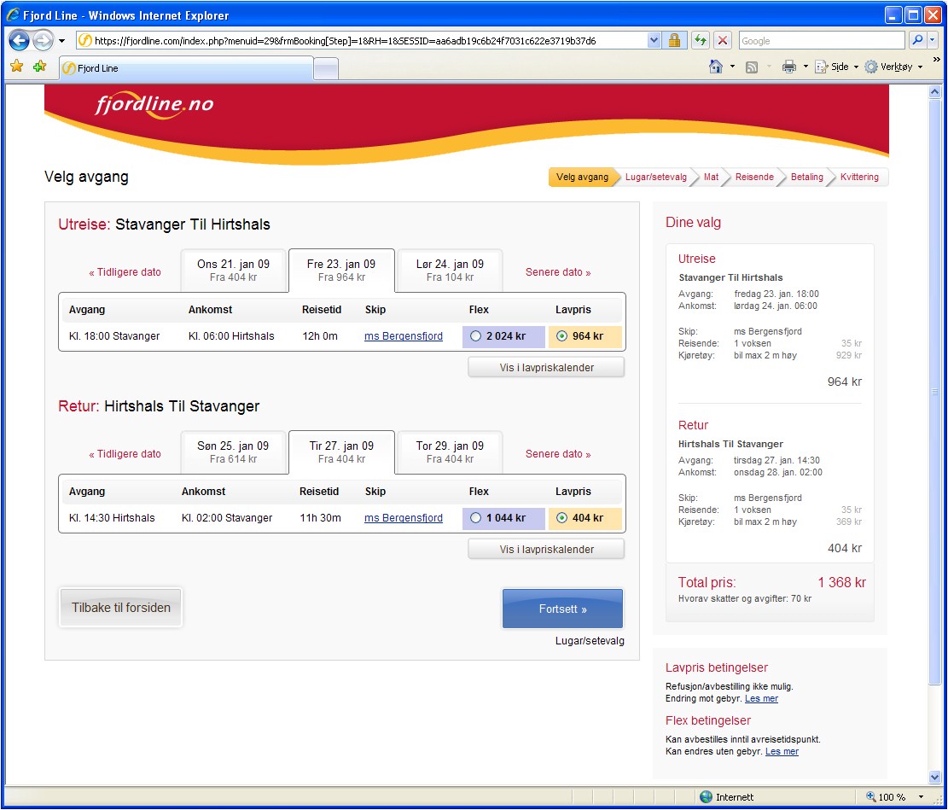Click the Stop loading red X icon
The width and height of the screenshot is (948, 810).
click(723, 40)
